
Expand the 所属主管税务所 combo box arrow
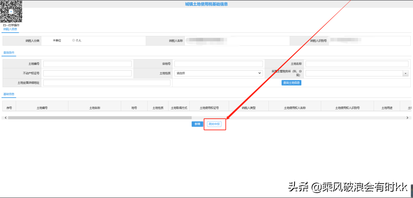405,73
